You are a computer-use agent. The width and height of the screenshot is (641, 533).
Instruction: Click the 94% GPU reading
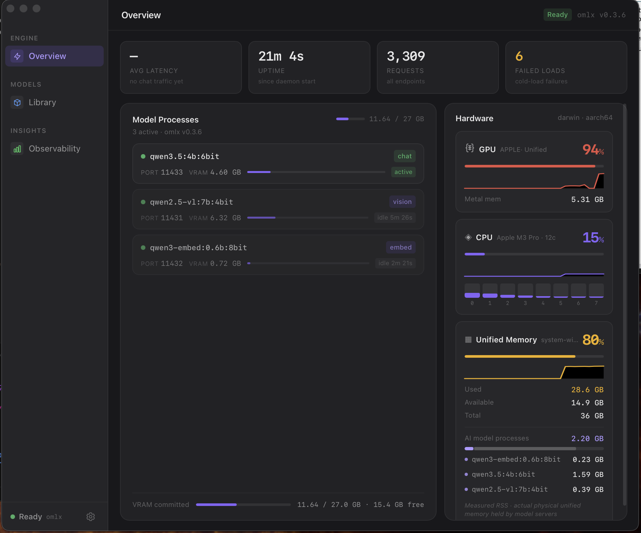[x=593, y=150]
